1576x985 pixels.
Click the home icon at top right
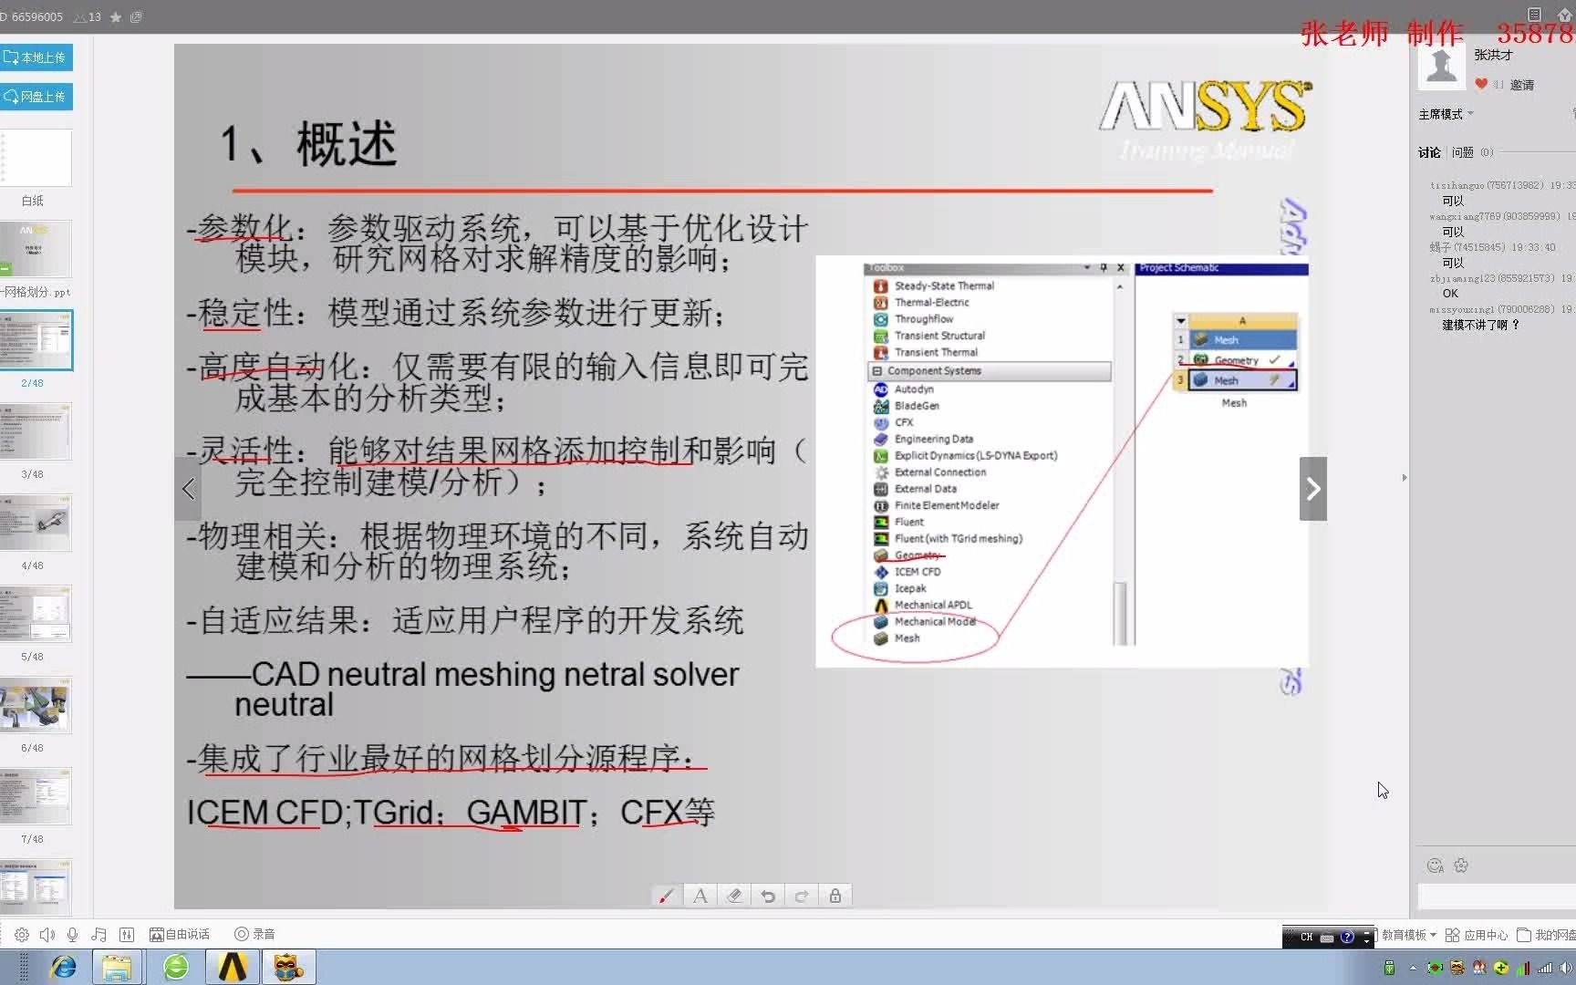[x=1564, y=14]
